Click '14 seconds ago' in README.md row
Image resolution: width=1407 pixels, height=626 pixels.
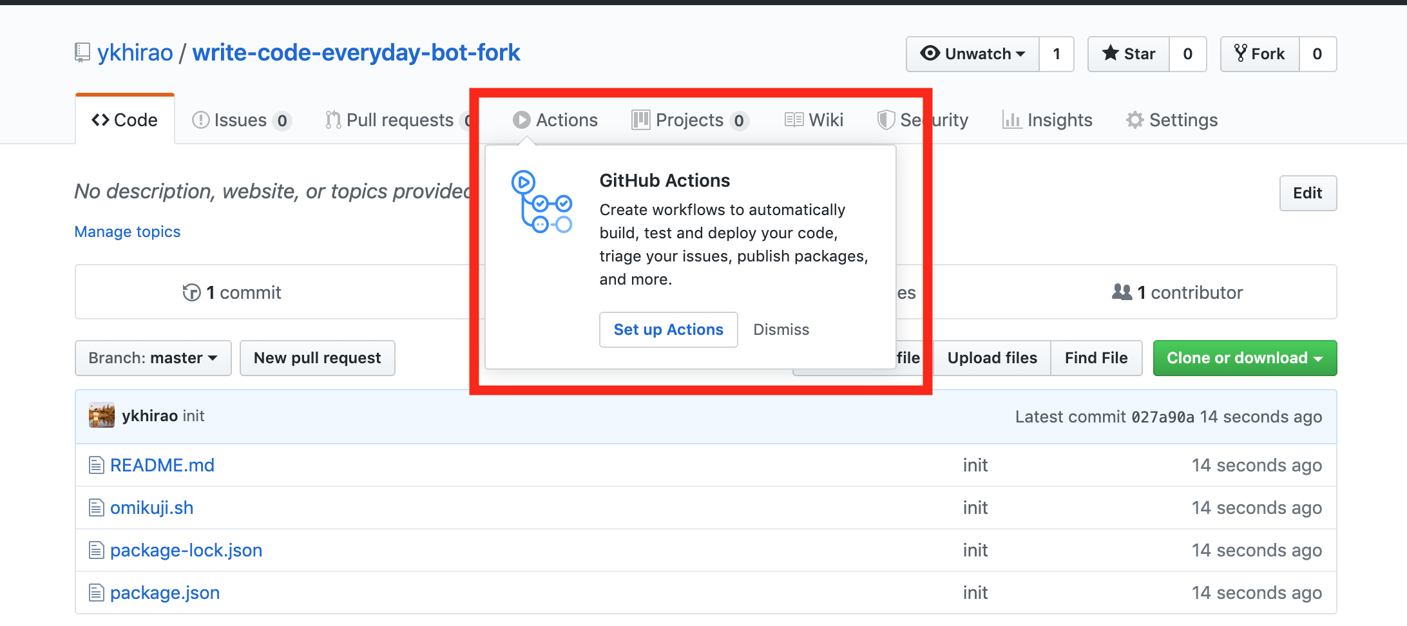[1257, 465]
